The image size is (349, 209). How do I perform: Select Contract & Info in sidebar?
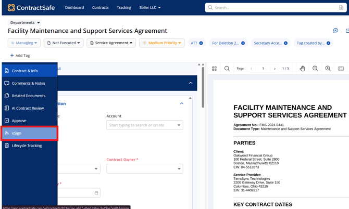30,71
